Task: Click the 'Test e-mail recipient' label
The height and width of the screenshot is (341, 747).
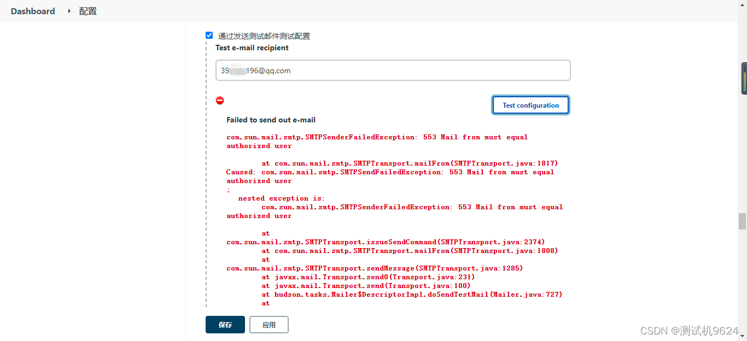Action: [252, 48]
